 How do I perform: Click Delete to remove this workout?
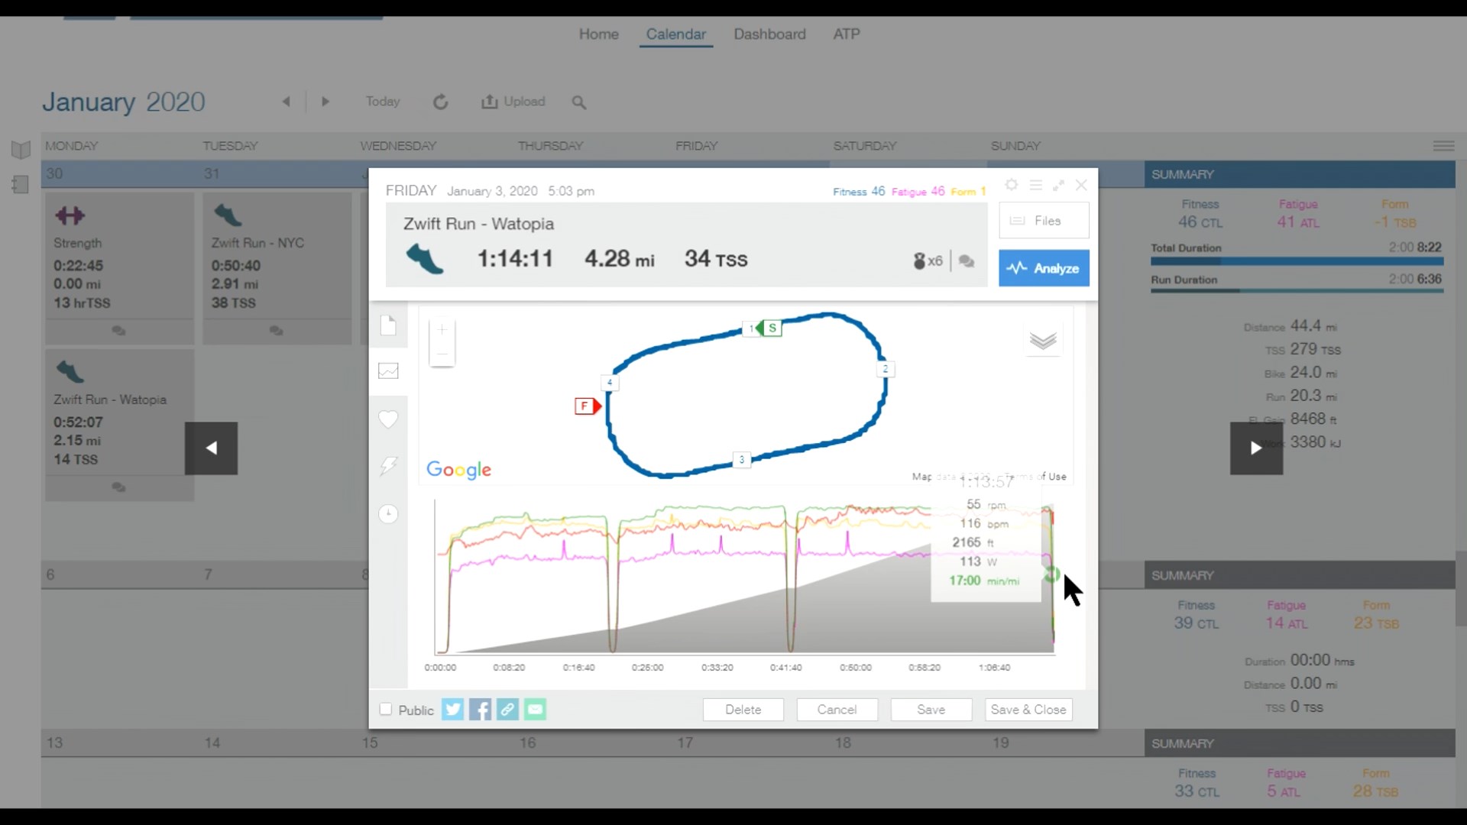click(x=743, y=709)
